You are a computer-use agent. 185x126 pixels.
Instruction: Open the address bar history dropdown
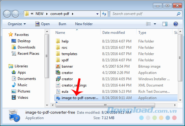(x=97, y=14)
